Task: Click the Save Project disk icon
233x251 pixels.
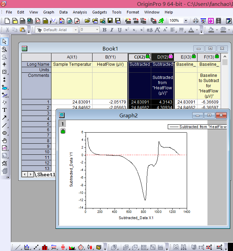Action: [110, 21]
